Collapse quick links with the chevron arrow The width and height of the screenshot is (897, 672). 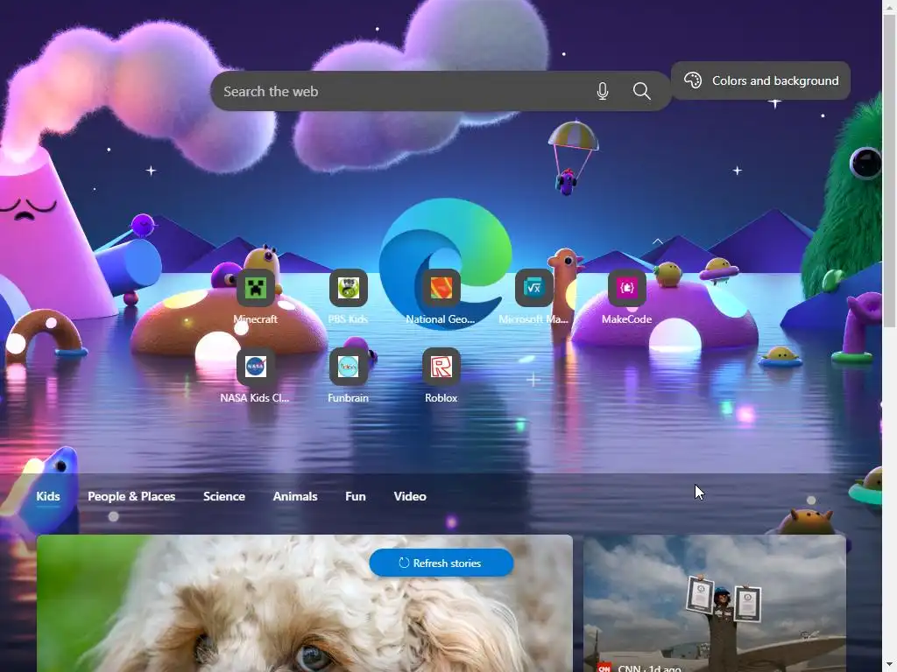point(658,241)
